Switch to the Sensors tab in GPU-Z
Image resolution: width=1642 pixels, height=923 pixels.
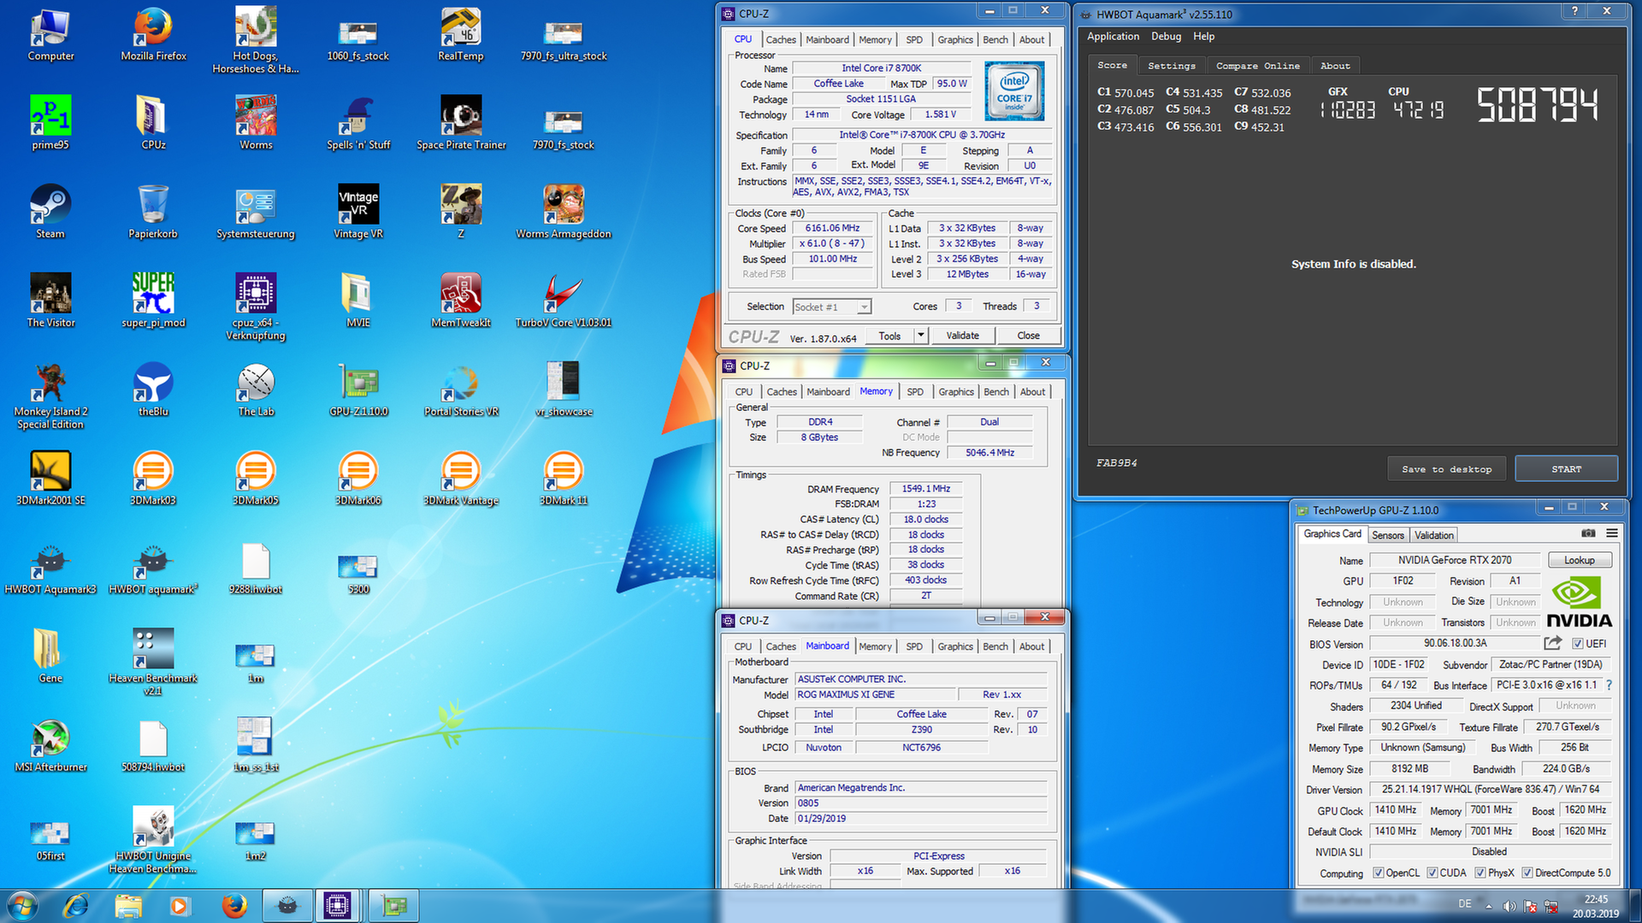click(1388, 535)
